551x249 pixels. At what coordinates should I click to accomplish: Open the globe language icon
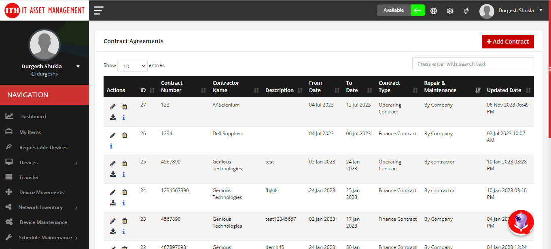click(x=434, y=11)
